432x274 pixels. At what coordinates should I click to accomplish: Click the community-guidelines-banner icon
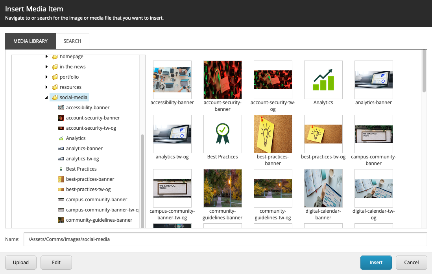tap(61, 220)
